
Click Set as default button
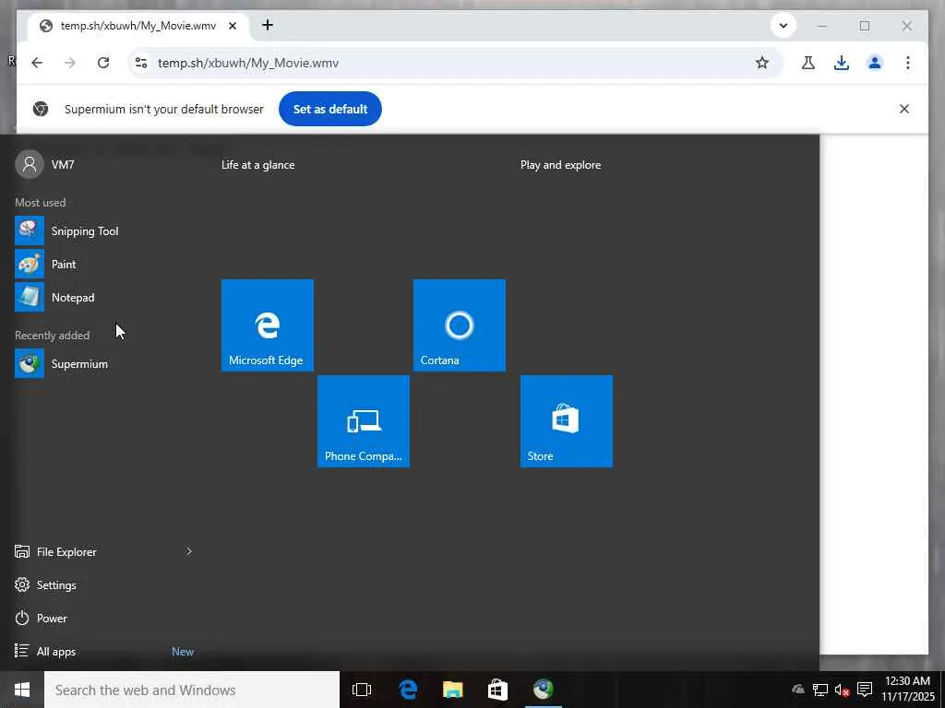pos(330,109)
